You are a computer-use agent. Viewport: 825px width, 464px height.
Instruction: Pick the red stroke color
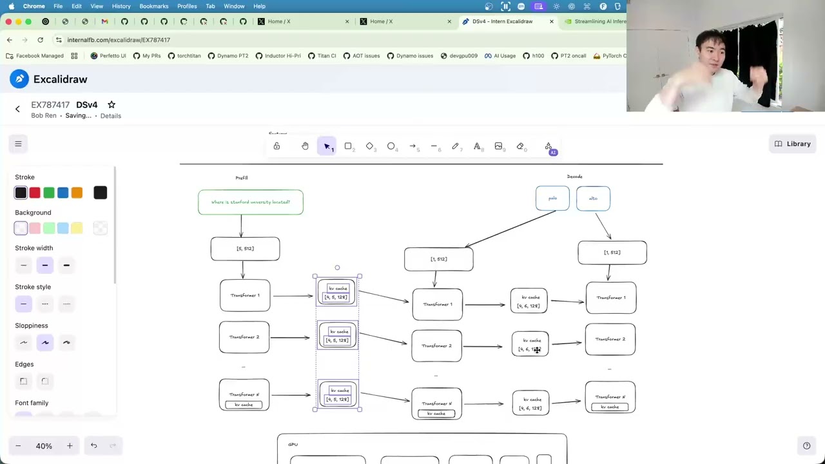coord(35,193)
